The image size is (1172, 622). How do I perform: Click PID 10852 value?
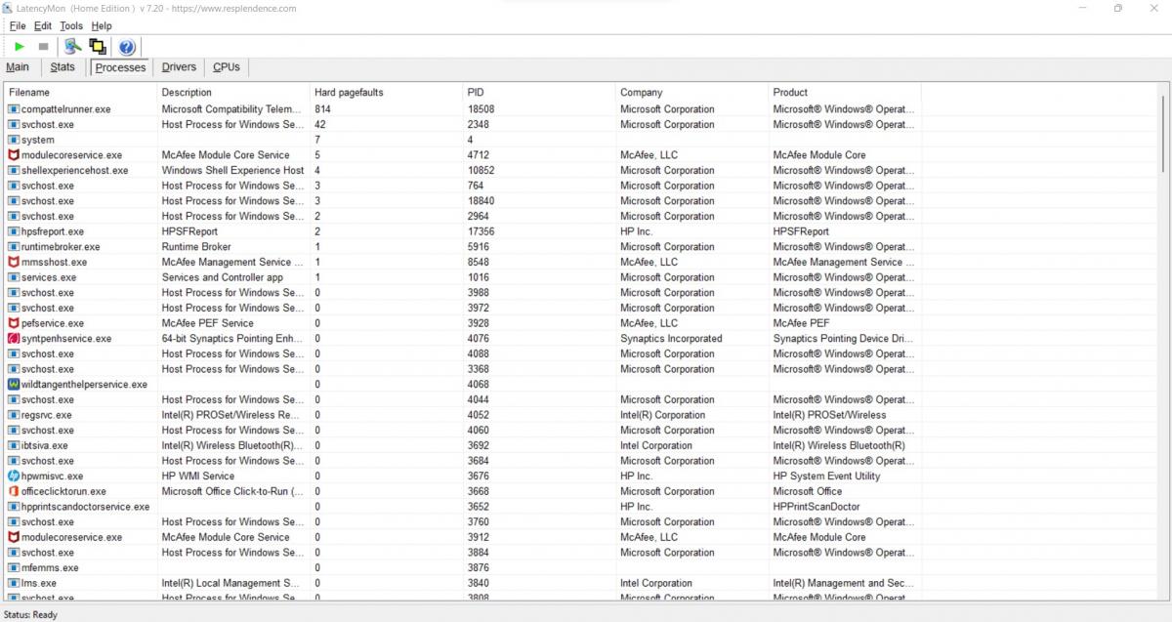pos(481,170)
